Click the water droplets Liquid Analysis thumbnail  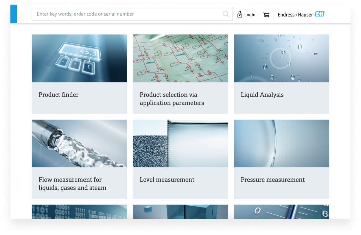pos(281,58)
